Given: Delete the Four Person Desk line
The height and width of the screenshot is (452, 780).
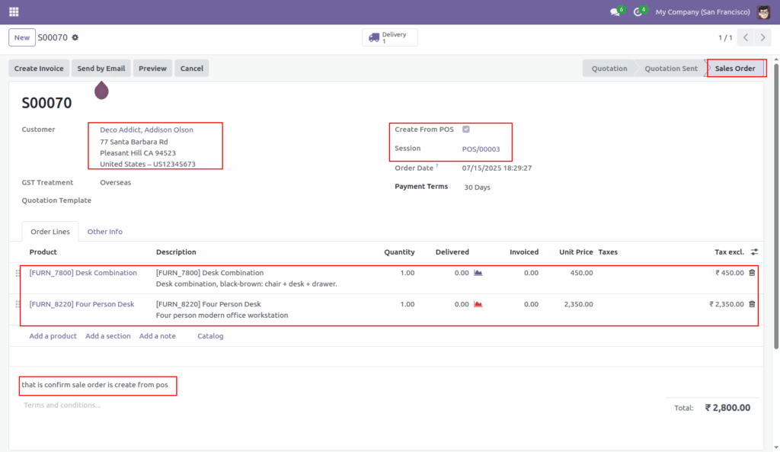Looking at the screenshot, I should click(752, 303).
